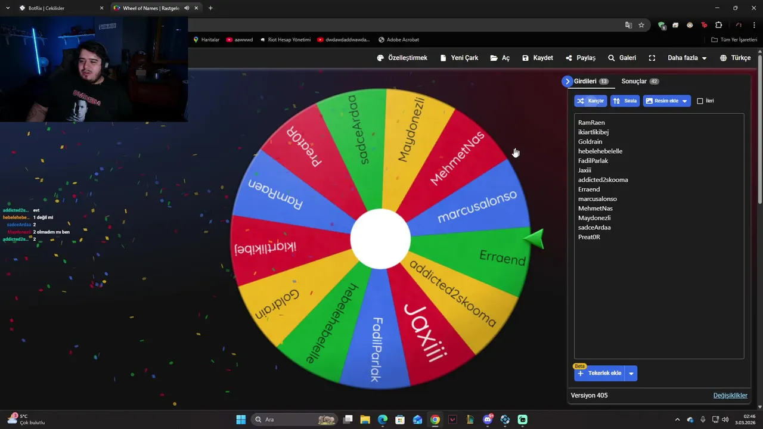Open the Riot Hesap Yönetimi bookmark
Image resolution: width=763 pixels, height=429 pixels.
point(285,40)
